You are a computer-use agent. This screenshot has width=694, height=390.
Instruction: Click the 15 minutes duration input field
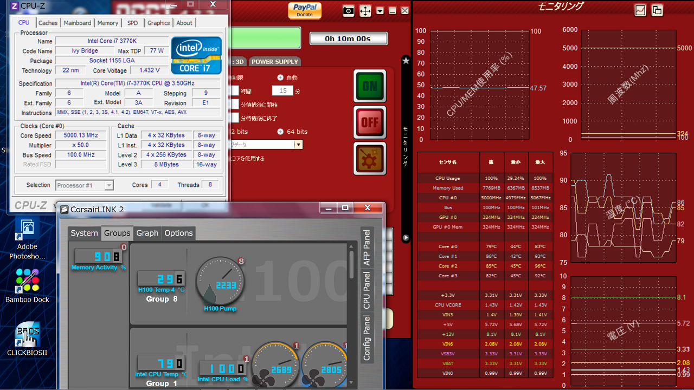point(282,91)
